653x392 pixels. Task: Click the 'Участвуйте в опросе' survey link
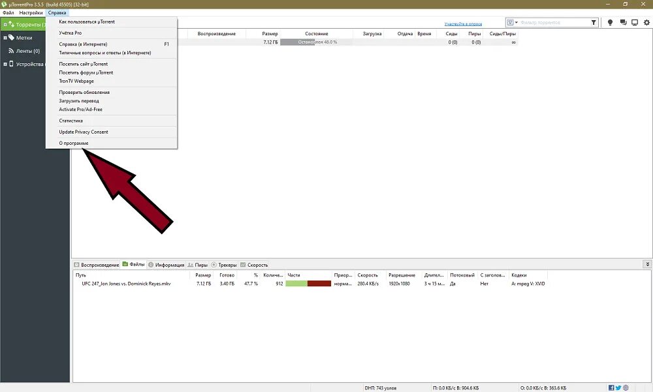pyautogui.click(x=463, y=24)
